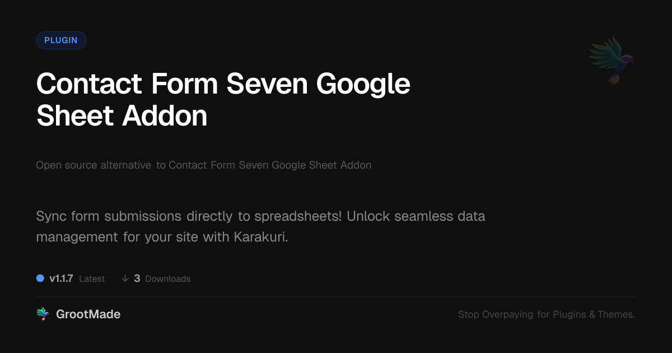Click the large hummingbird illustration
This screenshot has width=672, height=353.
612,60
